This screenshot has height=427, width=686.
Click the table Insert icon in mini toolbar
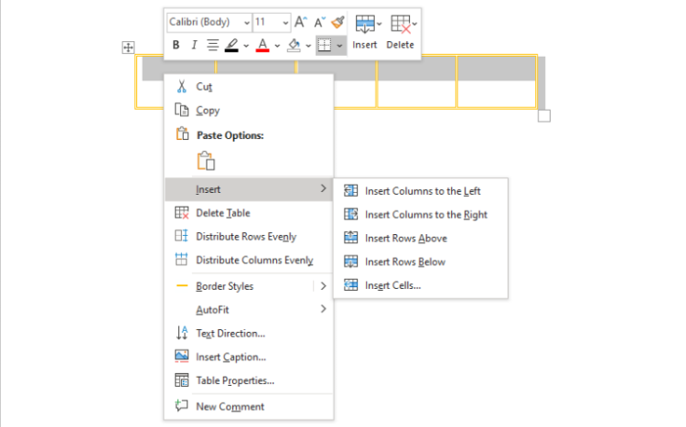(365, 31)
